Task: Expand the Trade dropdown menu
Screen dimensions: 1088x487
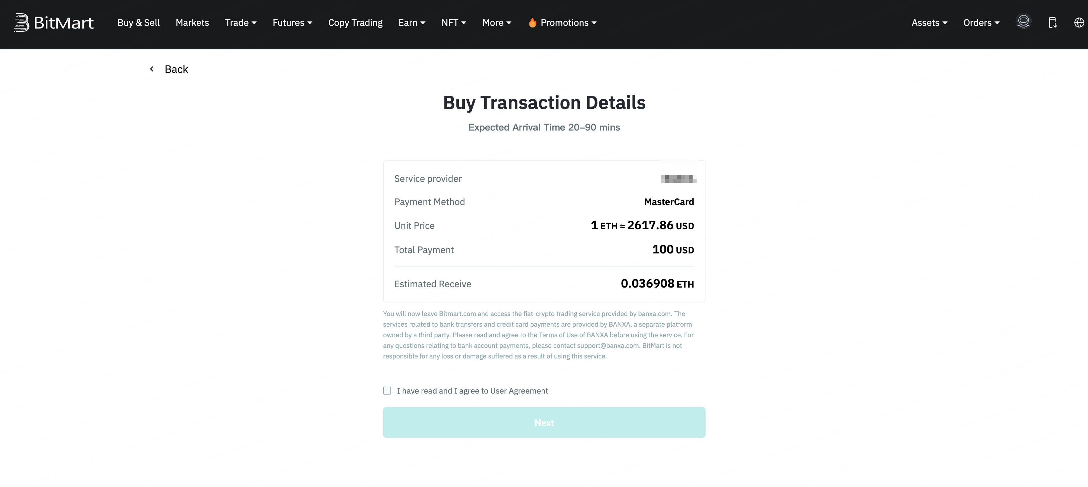Action: tap(241, 23)
